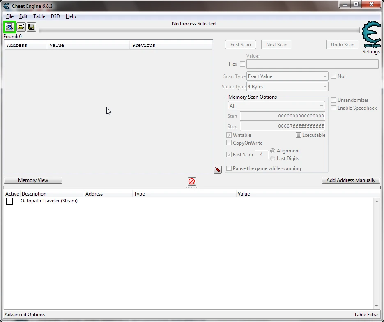Open the Help menu

pyautogui.click(x=71, y=16)
